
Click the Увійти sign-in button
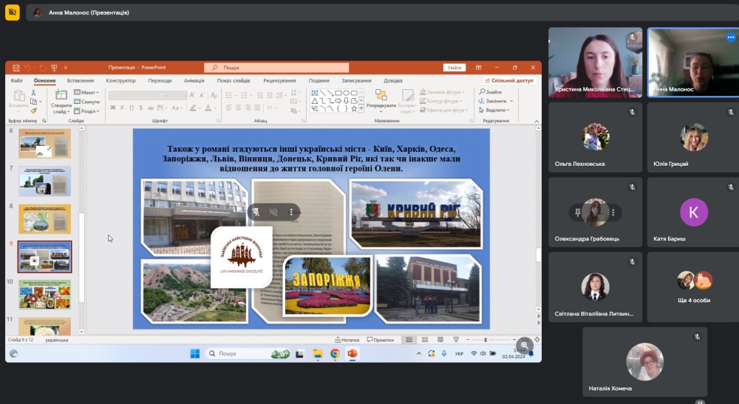454,67
